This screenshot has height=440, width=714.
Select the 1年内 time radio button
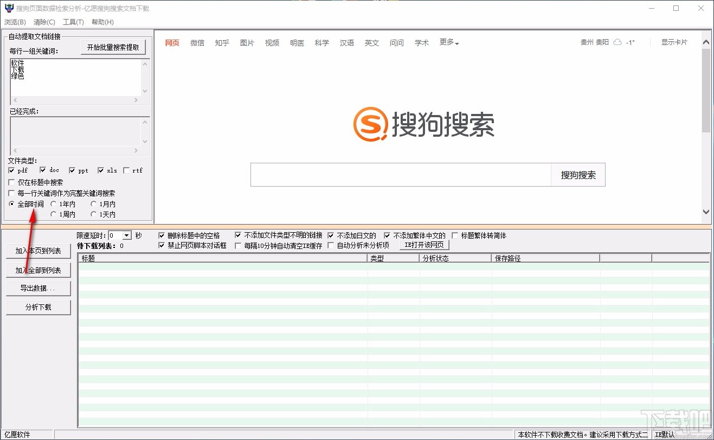(54, 203)
